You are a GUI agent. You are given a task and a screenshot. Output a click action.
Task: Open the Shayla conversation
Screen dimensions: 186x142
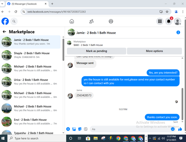[31, 55]
